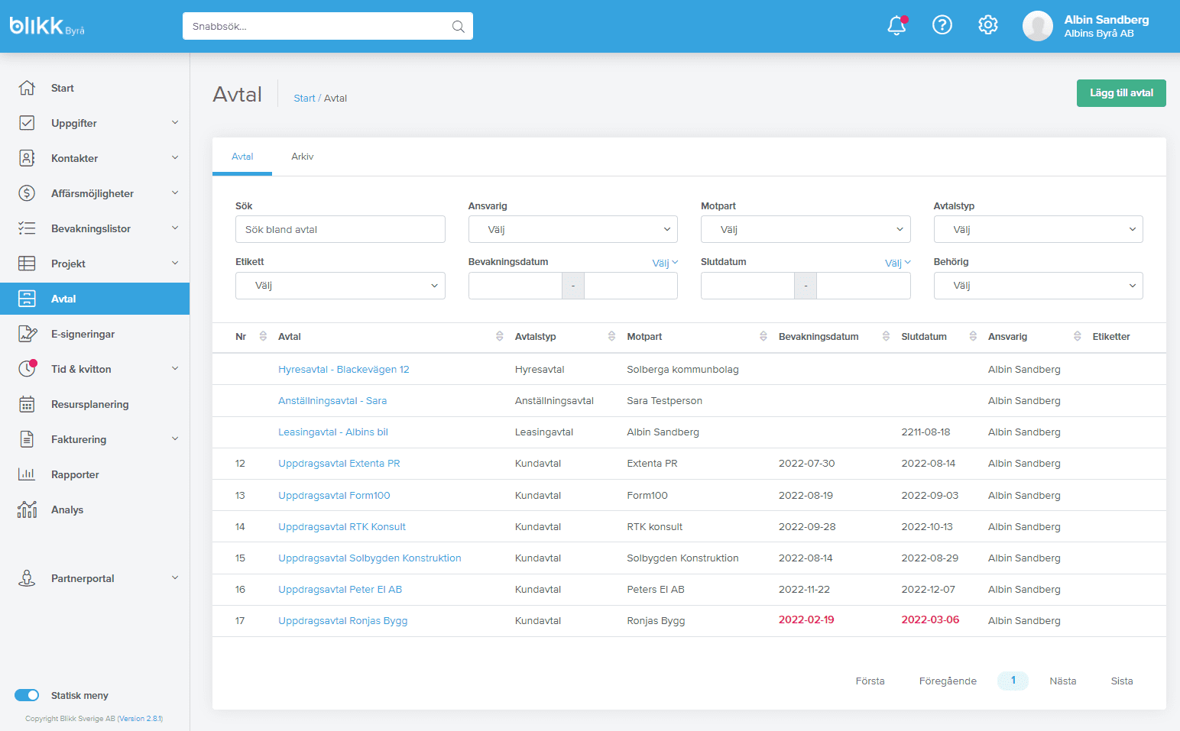Click the Lägg till avtal button

point(1120,93)
